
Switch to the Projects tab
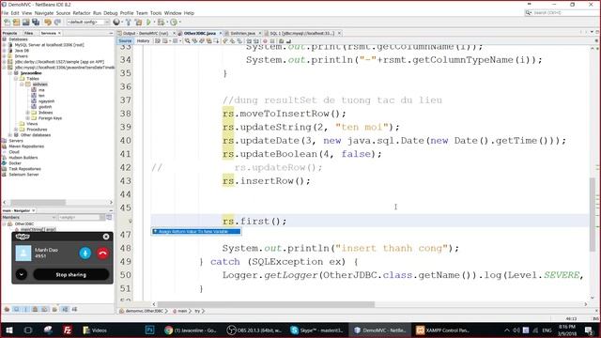(x=10, y=34)
